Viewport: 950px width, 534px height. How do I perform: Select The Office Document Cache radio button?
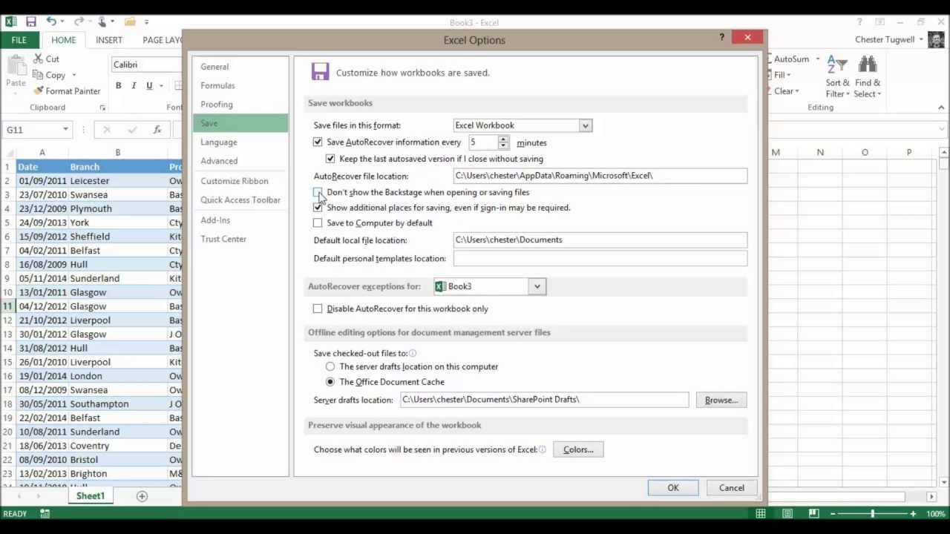pyautogui.click(x=330, y=382)
